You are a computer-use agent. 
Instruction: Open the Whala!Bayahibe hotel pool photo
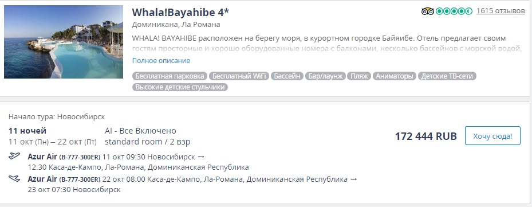tap(64, 42)
